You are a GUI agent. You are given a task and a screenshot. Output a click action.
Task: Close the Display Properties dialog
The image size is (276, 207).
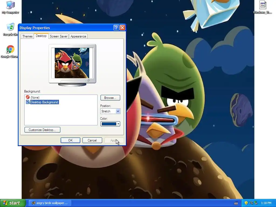122,28
